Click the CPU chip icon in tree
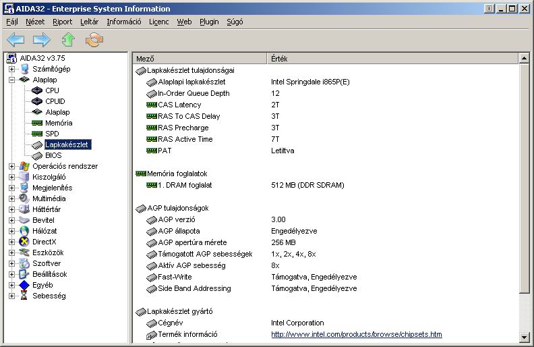 click(x=37, y=90)
